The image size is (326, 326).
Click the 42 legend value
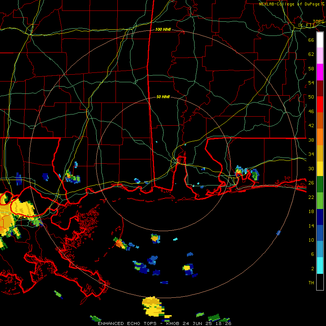tap(311, 126)
